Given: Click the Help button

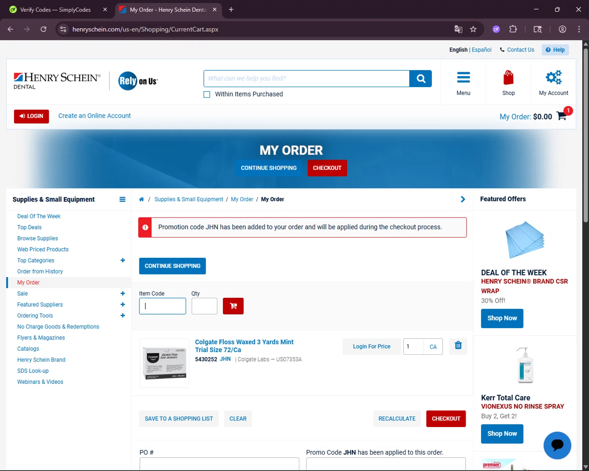Looking at the screenshot, I should click(x=555, y=50).
